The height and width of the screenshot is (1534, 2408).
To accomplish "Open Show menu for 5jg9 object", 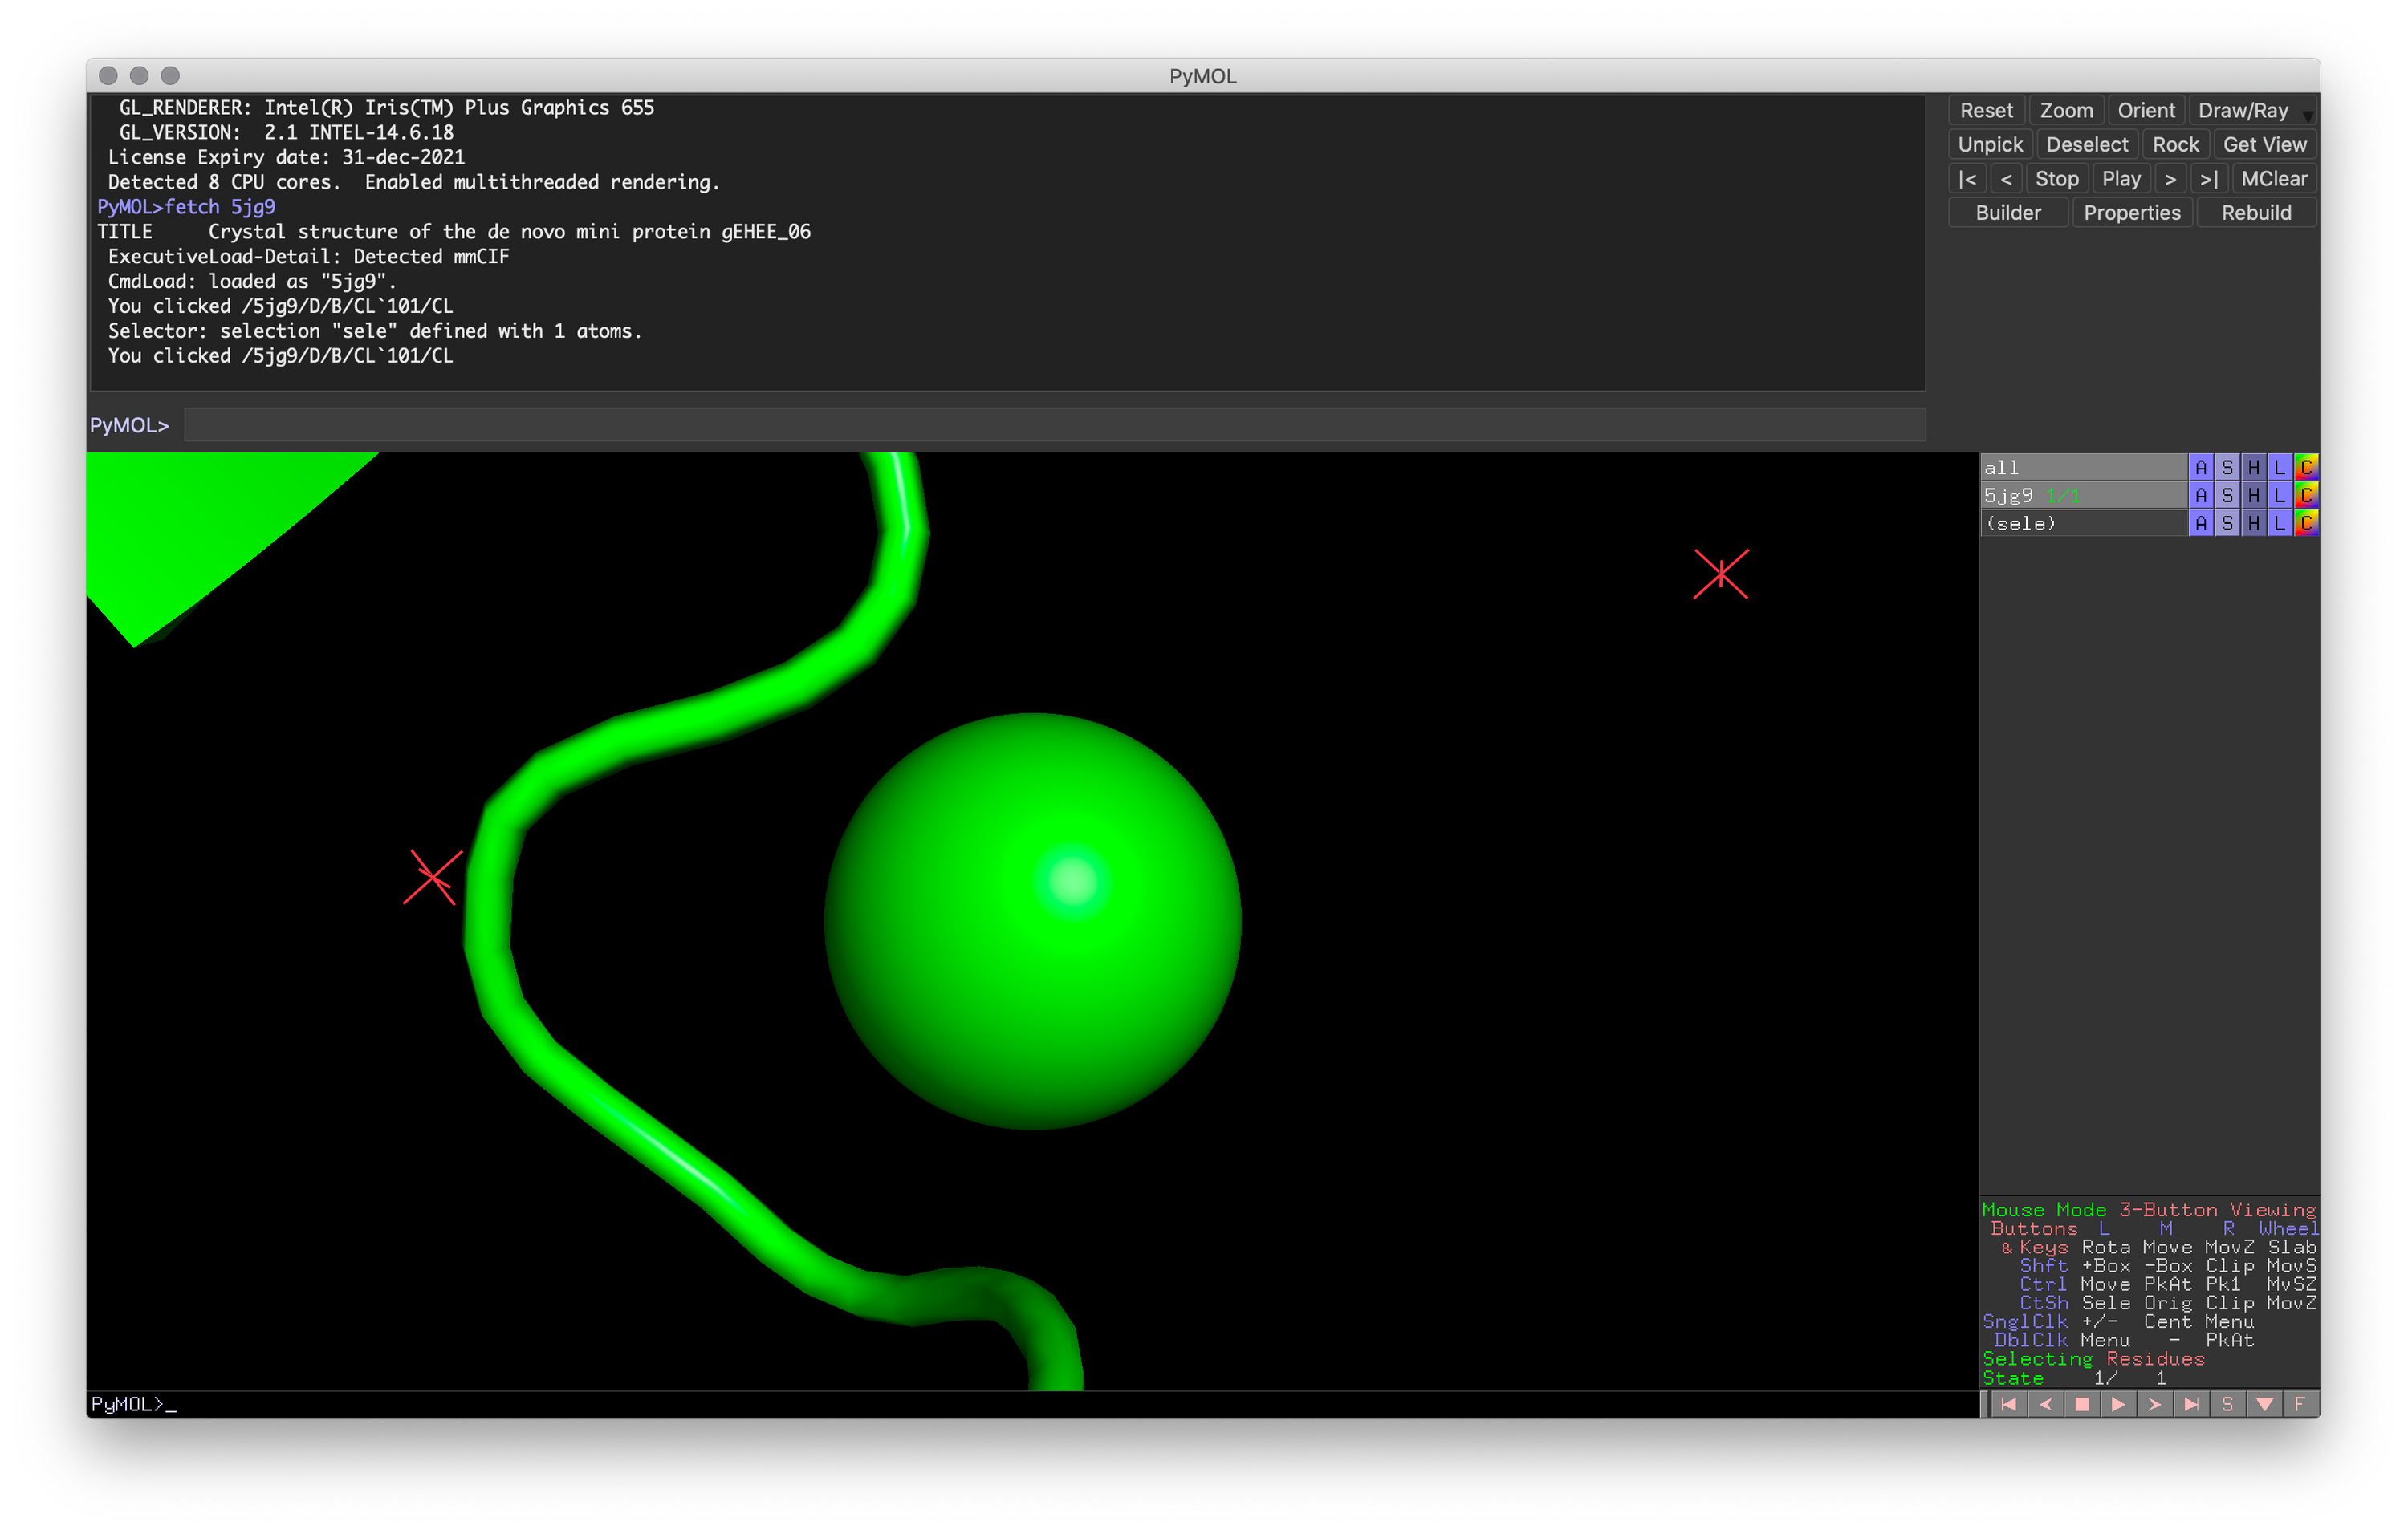I will click(x=2227, y=495).
